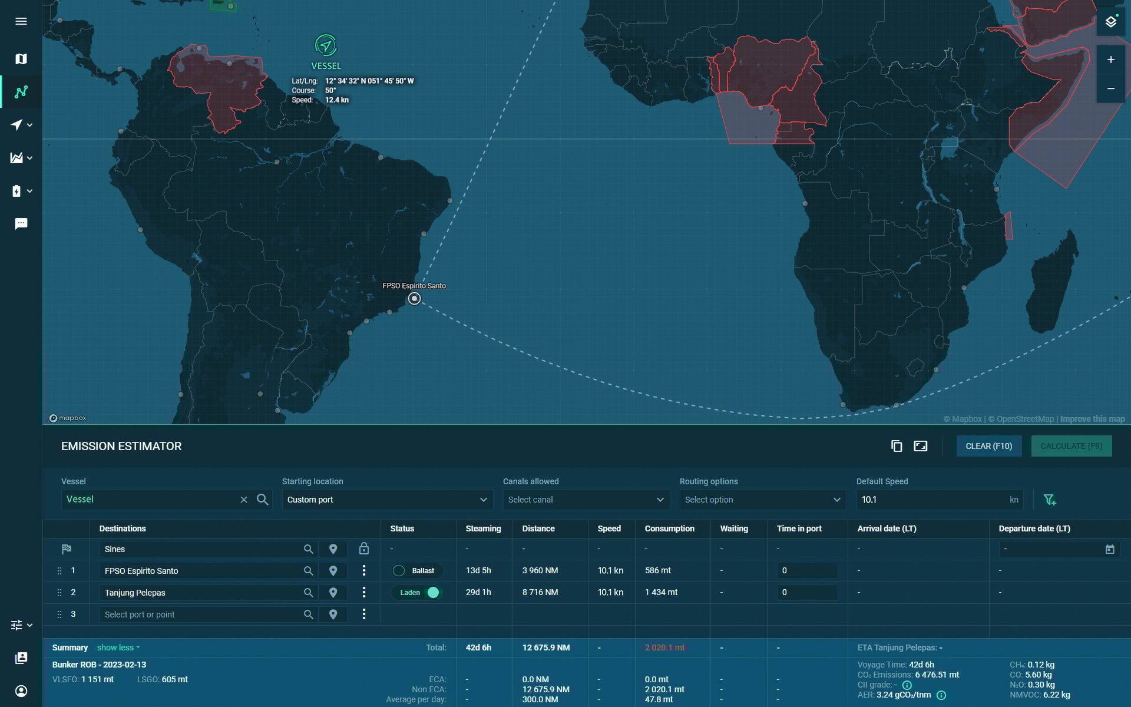The height and width of the screenshot is (707, 1131).
Task: Click the show less summary link
Action: pyautogui.click(x=118, y=647)
